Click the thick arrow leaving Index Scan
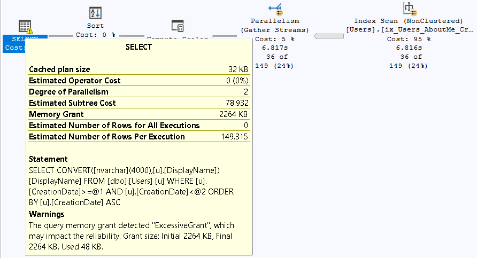This screenshot has width=477, height=258. [x=328, y=36]
